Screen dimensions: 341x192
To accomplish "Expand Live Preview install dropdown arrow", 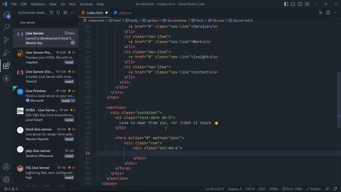I will (74, 101).
